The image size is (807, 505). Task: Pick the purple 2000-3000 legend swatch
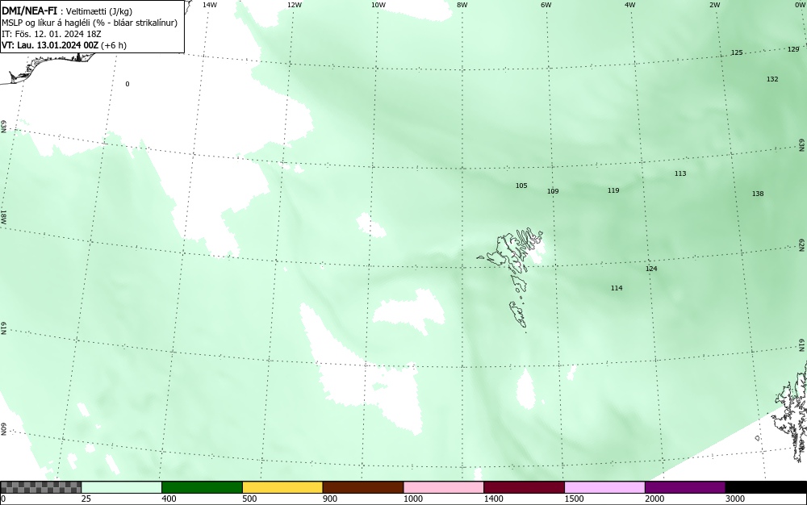[685, 487]
